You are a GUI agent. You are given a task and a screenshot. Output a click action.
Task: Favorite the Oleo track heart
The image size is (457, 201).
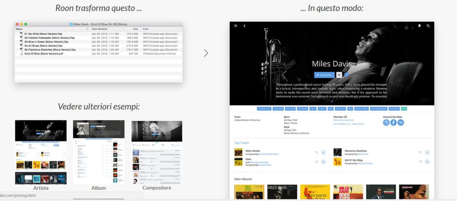[x=316, y=162]
